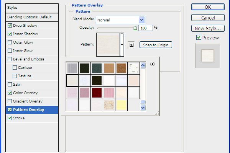230x153 pixels.
Task: Select the dark red pattern swatch
Action: coord(97,93)
